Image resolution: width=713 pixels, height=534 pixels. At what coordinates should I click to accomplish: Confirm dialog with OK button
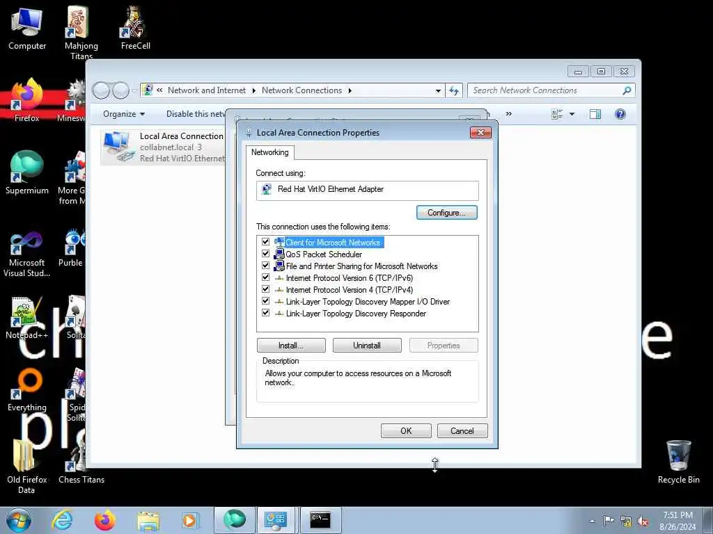pos(406,431)
